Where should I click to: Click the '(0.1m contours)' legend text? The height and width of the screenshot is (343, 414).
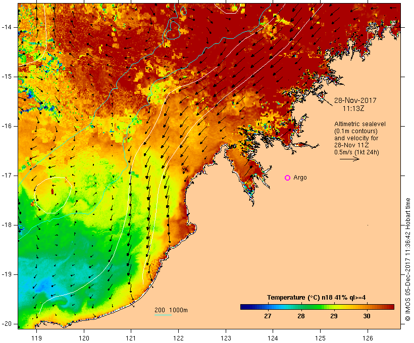[356, 131]
